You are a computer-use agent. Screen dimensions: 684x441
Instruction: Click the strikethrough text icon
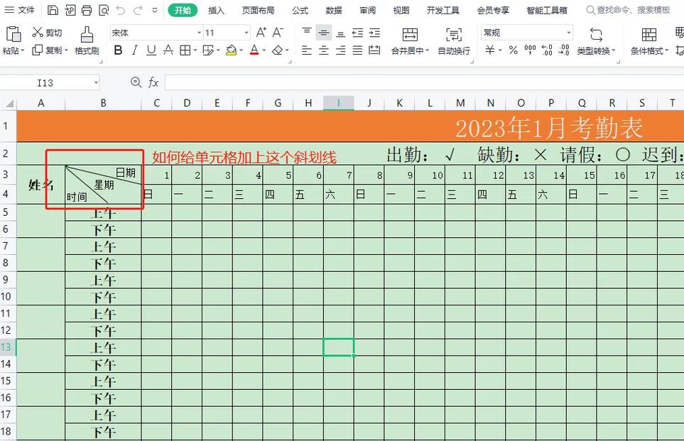pyautogui.click(x=168, y=50)
